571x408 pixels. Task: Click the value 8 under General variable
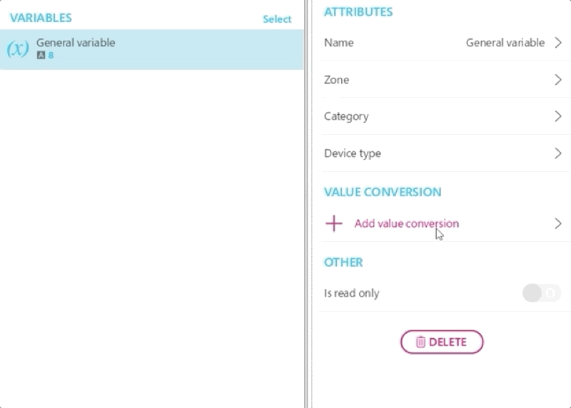click(x=51, y=55)
